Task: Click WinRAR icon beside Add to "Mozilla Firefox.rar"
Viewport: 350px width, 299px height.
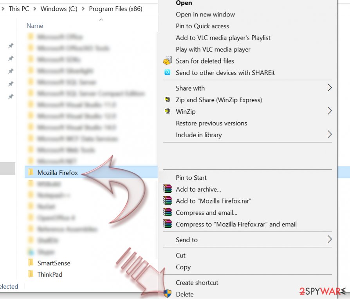Action: click(x=168, y=201)
